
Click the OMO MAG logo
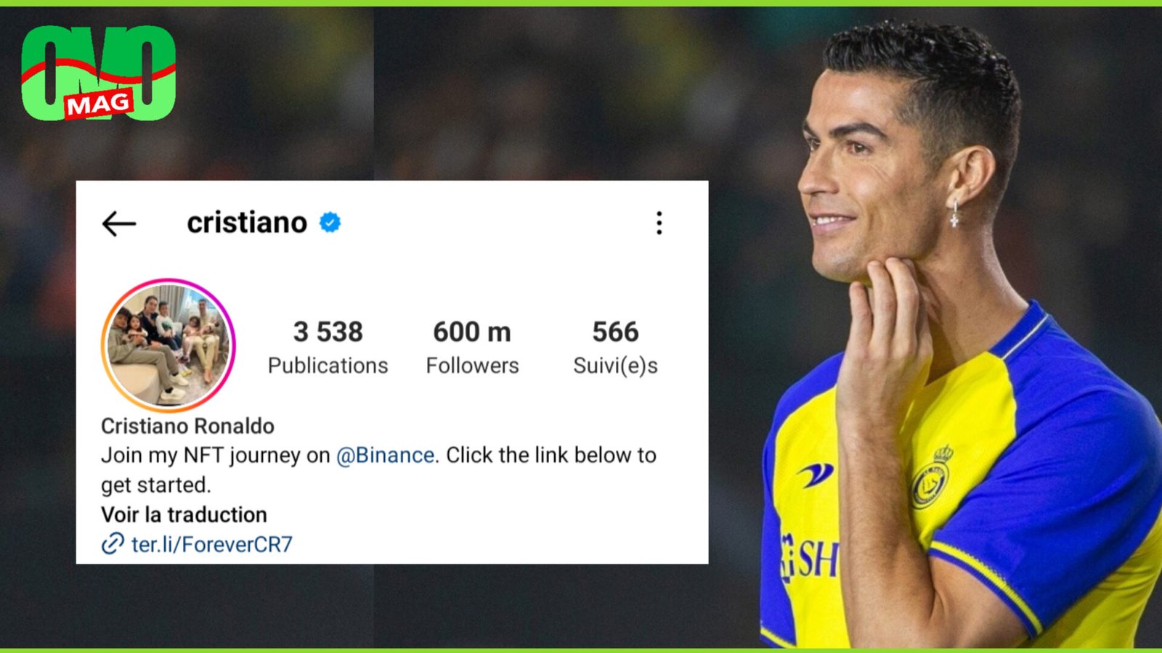coord(99,73)
